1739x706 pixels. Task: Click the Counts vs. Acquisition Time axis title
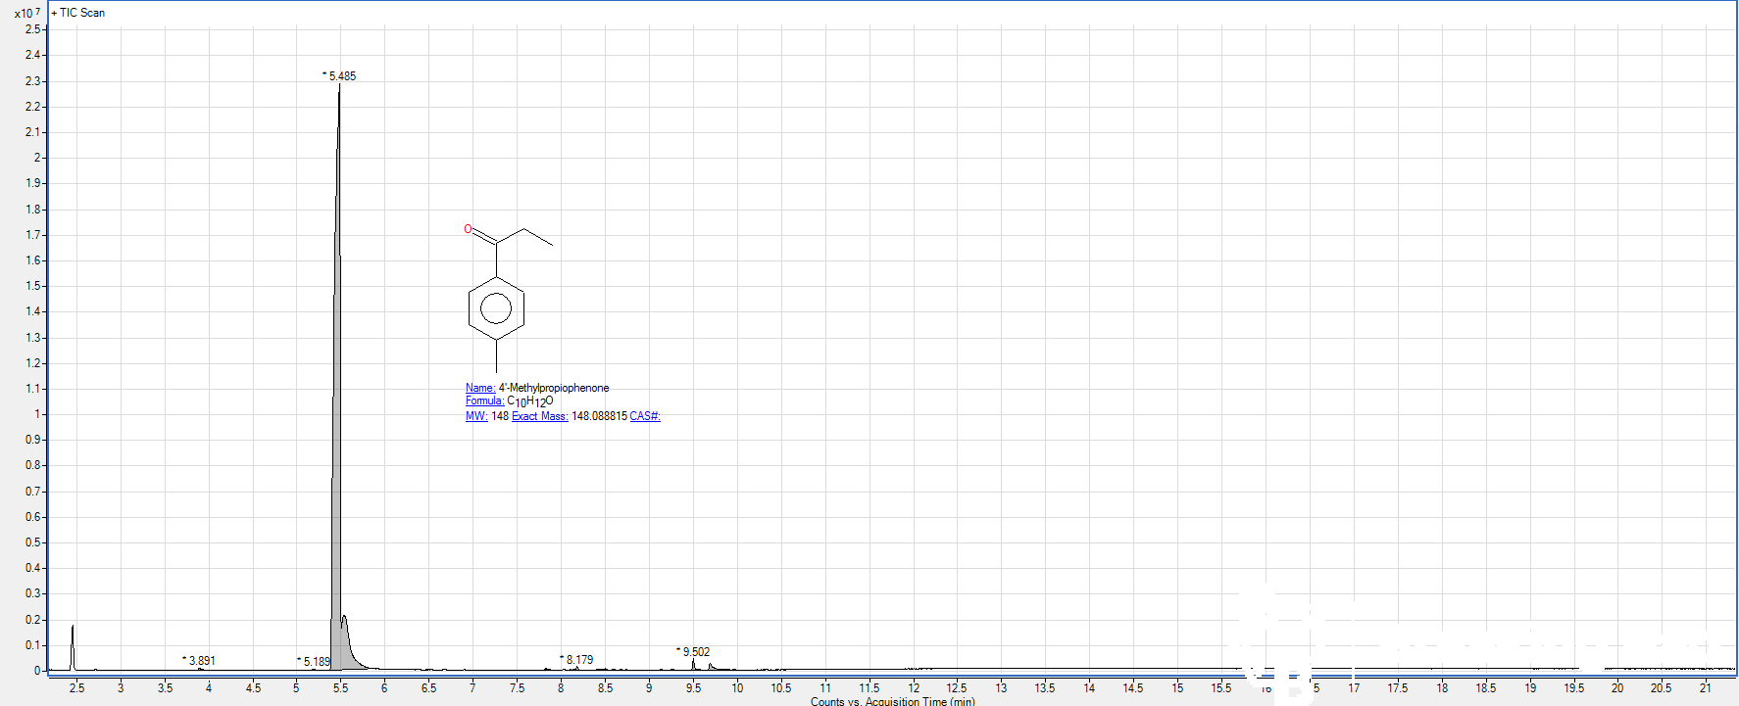click(x=892, y=701)
